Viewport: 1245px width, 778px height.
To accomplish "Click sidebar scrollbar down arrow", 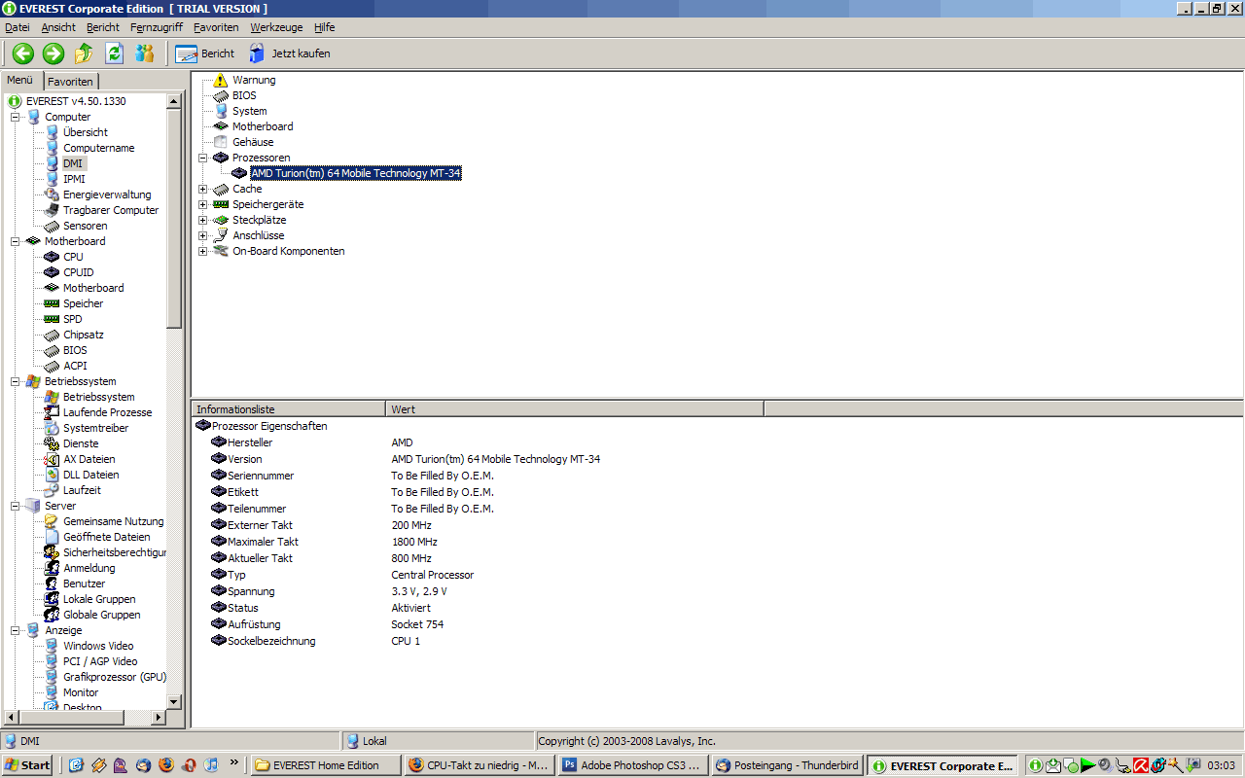I will point(174,702).
